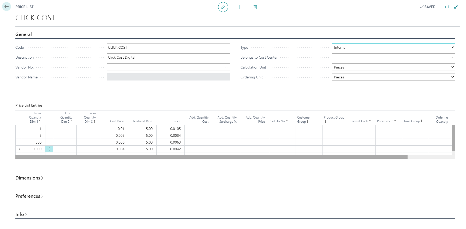Expand the Dimensions section
466x229 pixels.
coord(29,178)
